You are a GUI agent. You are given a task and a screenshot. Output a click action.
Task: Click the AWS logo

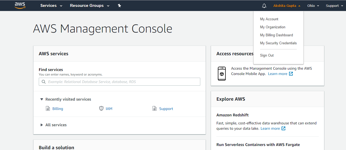click(x=20, y=5)
